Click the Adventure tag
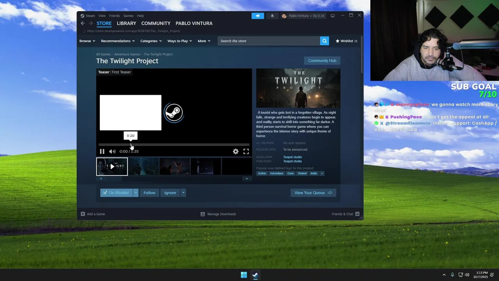The image size is (499, 281). [276, 173]
